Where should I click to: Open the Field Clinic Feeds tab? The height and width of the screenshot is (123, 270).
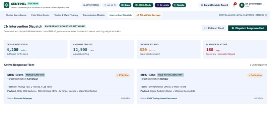pos(40,15)
